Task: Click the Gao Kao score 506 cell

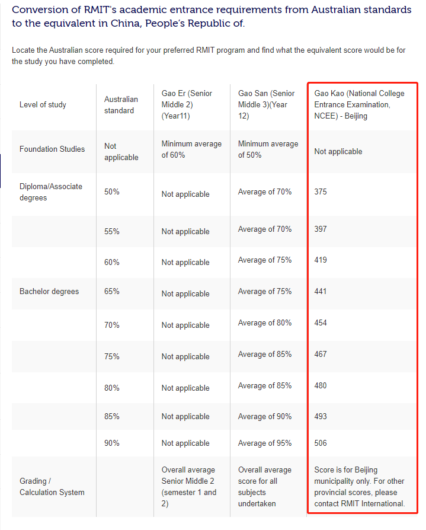Action: (321, 443)
